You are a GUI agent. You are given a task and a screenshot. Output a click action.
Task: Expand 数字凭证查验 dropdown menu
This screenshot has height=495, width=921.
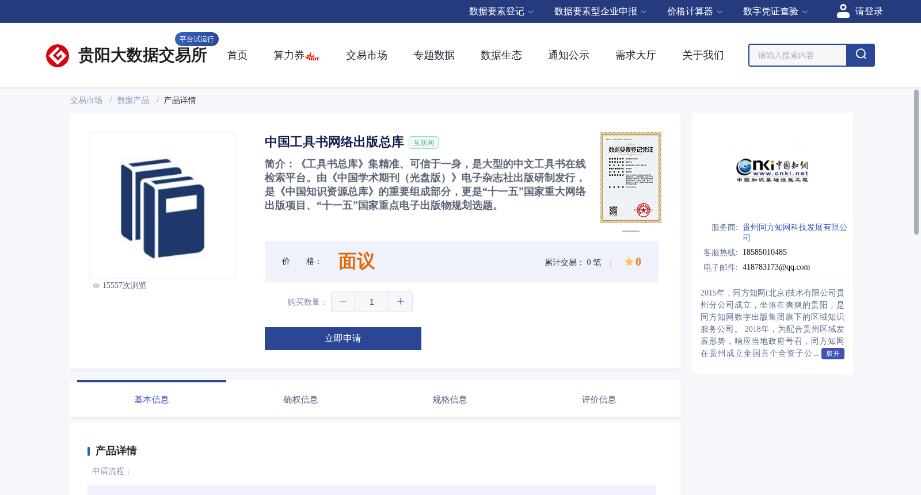click(775, 11)
